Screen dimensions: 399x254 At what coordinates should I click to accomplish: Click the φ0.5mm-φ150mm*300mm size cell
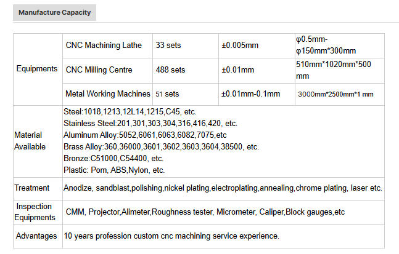tap(340, 46)
